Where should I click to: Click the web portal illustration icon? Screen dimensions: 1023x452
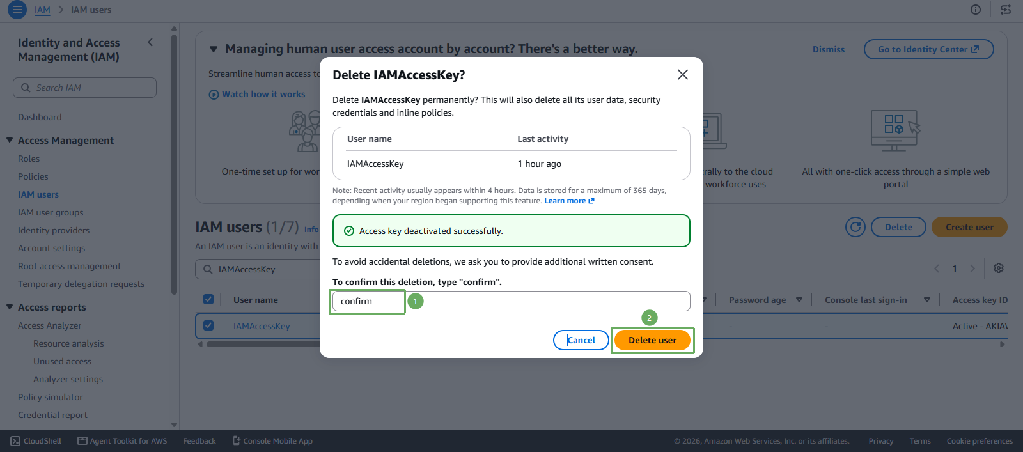coord(896,130)
